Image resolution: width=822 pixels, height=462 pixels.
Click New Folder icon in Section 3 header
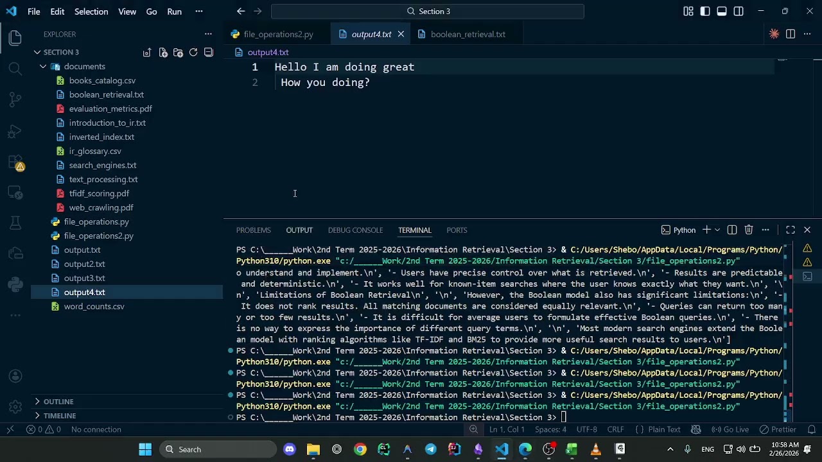point(178,53)
